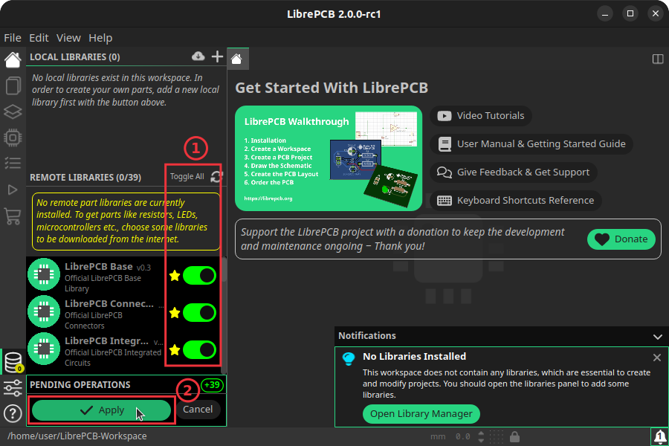
Task: Click the cloud icon in Local Libraries header
Action: click(x=198, y=56)
